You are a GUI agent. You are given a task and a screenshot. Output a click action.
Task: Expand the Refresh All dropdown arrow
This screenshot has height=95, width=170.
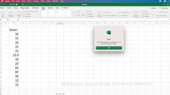tap(21, 12)
